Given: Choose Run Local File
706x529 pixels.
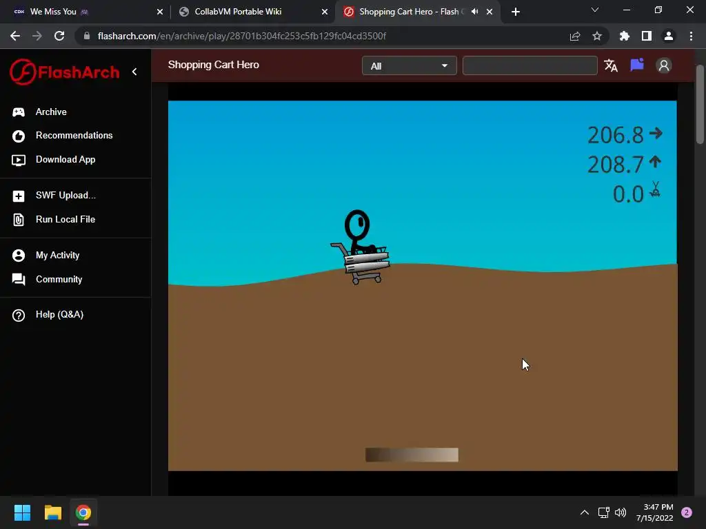Looking at the screenshot, I should pyautogui.click(x=65, y=219).
